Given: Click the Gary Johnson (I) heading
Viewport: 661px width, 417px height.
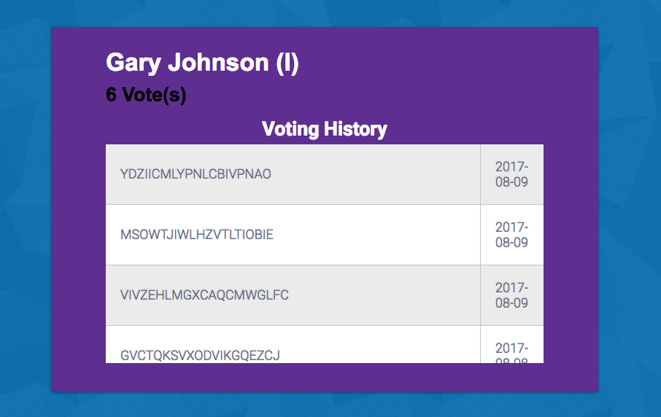Looking at the screenshot, I should [202, 63].
